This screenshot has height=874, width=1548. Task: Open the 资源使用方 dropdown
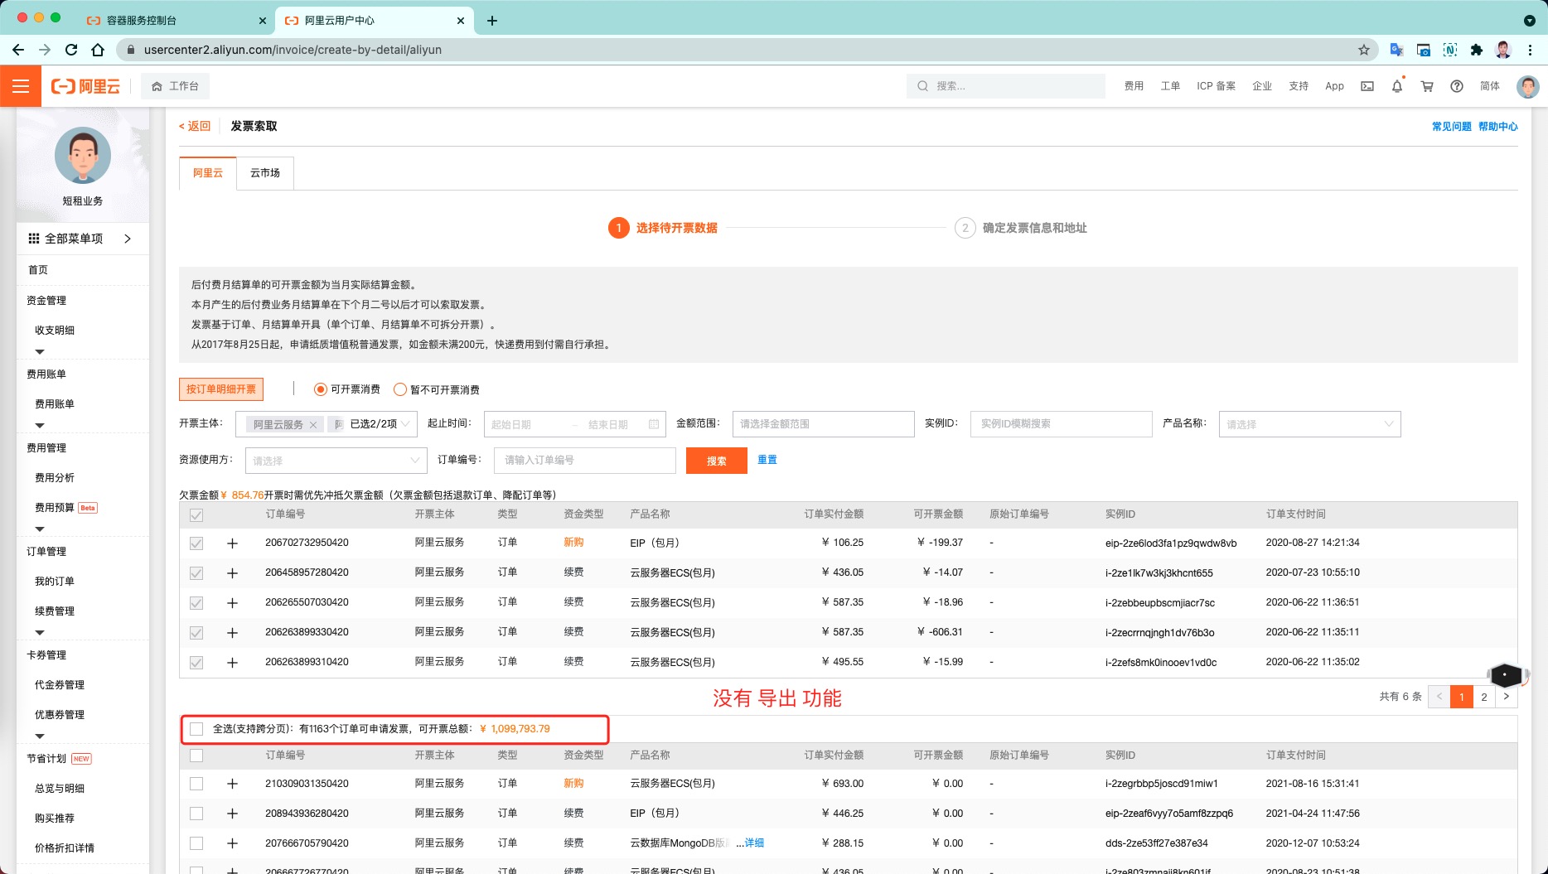(x=336, y=461)
